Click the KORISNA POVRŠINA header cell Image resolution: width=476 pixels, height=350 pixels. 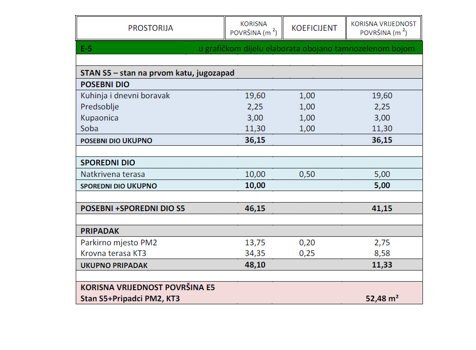pyautogui.click(x=253, y=28)
